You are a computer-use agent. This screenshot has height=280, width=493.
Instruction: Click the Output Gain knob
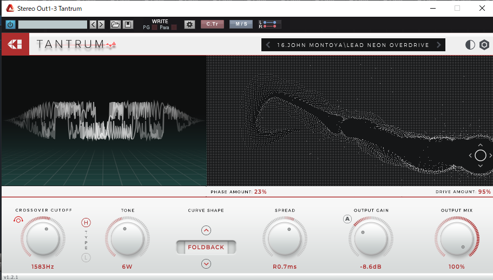pos(371,238)
